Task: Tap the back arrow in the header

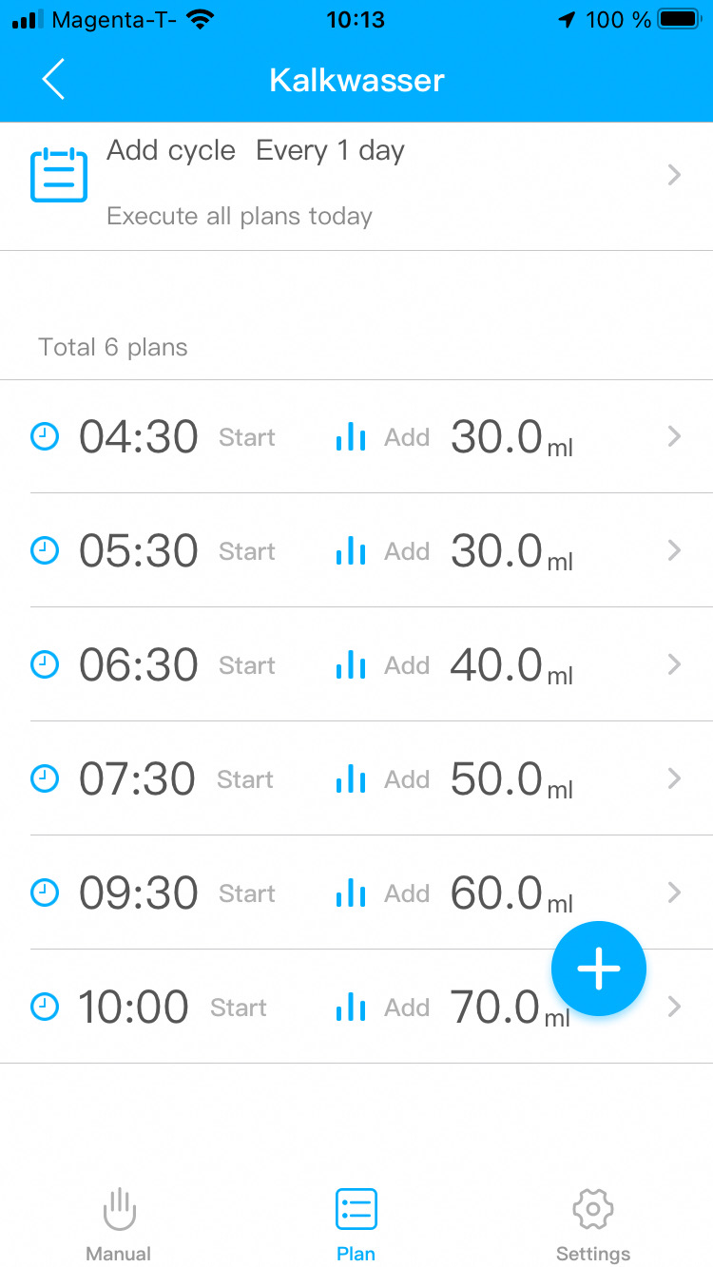Action: (x=53, y=79)
